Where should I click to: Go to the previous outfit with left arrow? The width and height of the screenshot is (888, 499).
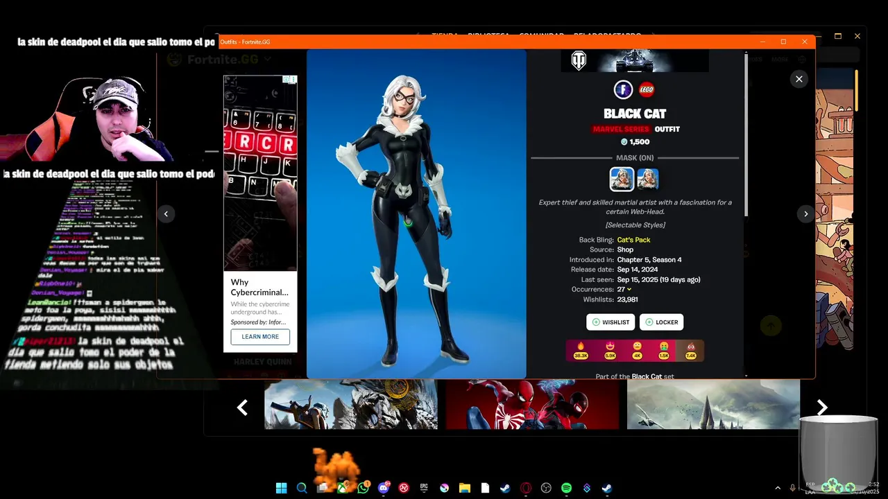[166, 214]
